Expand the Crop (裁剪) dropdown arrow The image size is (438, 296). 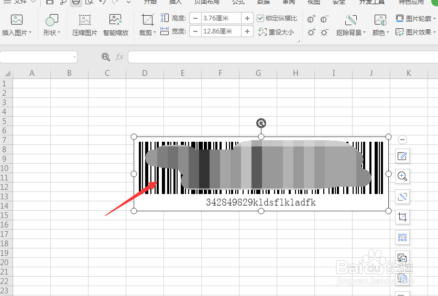(x=155, y=32)
